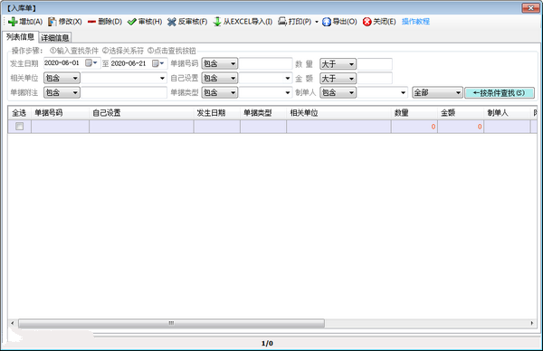Click the 反审核(F) unapprove icon

[x=171, y=22]
